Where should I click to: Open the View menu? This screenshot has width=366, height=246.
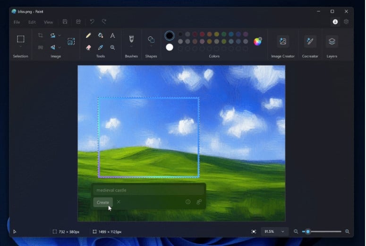point(48,22)
